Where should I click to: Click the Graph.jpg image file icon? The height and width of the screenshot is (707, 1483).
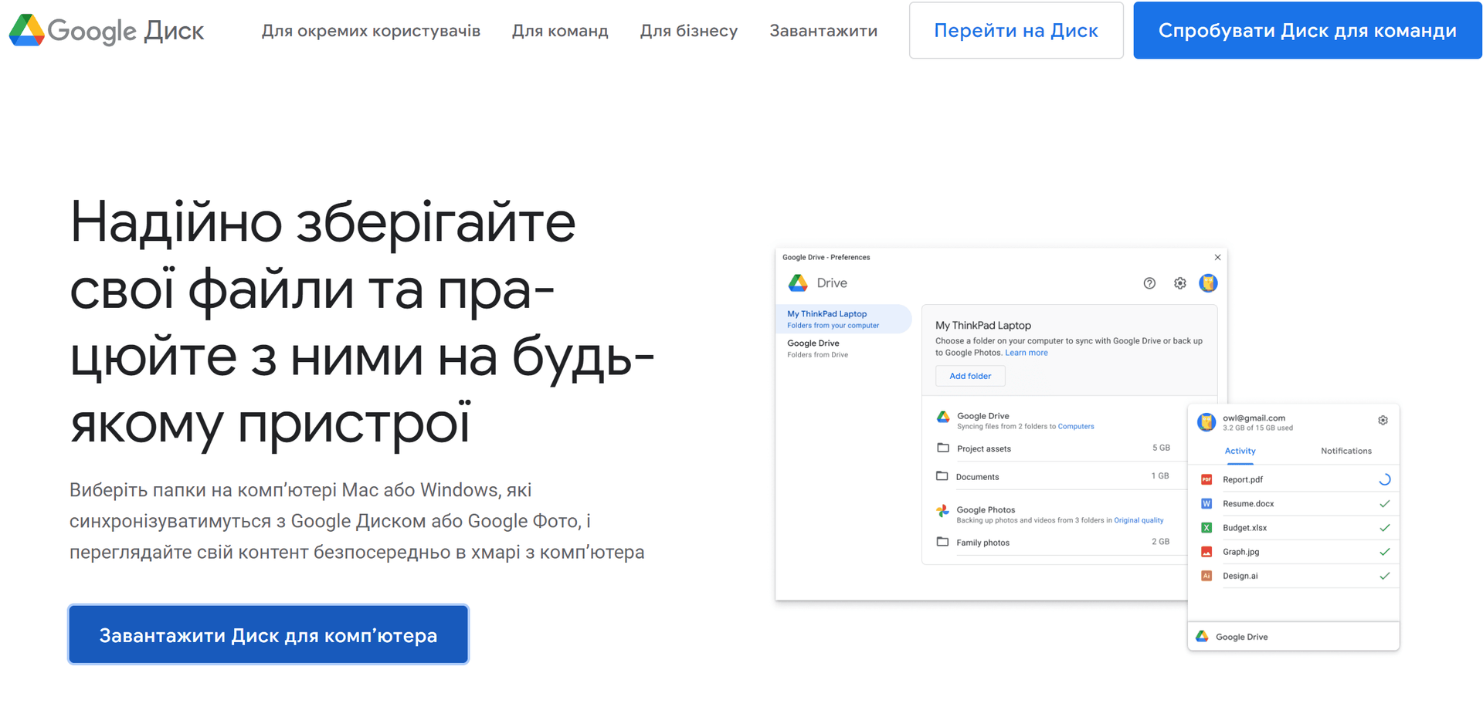[x=1206, y=552]
